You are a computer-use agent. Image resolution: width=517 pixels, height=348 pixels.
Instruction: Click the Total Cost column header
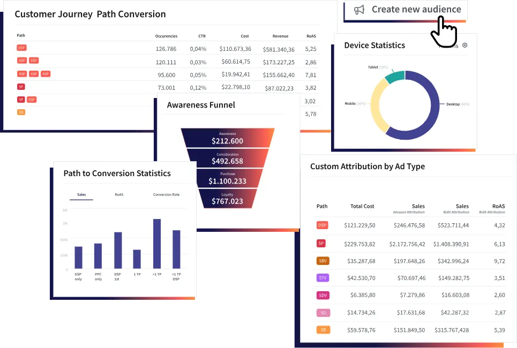click(362, 206)
